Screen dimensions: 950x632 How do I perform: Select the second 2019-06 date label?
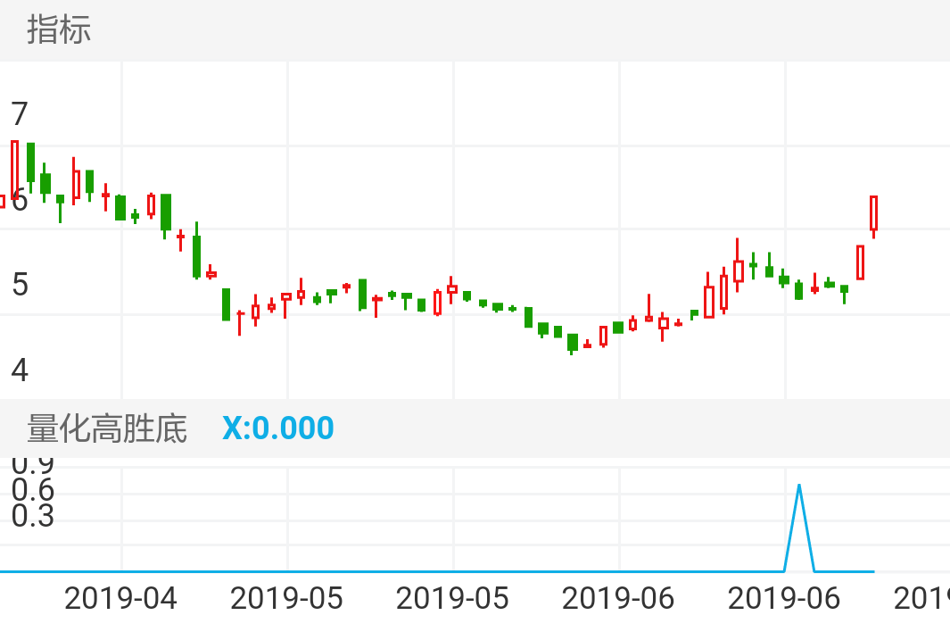tap(784, 598)
